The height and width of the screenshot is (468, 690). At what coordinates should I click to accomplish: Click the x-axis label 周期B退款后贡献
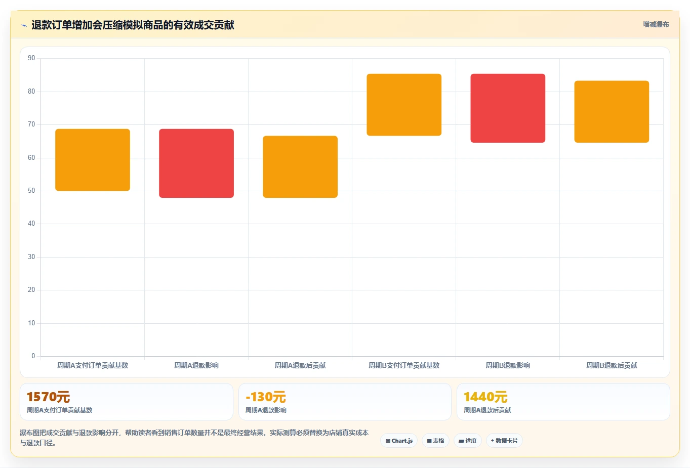[x=612, y=365]
